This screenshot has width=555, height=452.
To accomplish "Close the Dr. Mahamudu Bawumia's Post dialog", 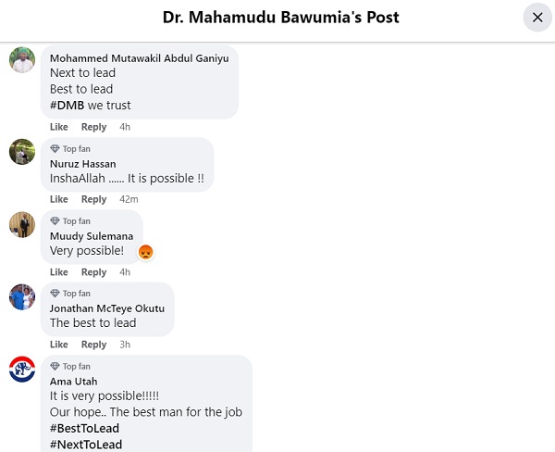I will (537, 18).
